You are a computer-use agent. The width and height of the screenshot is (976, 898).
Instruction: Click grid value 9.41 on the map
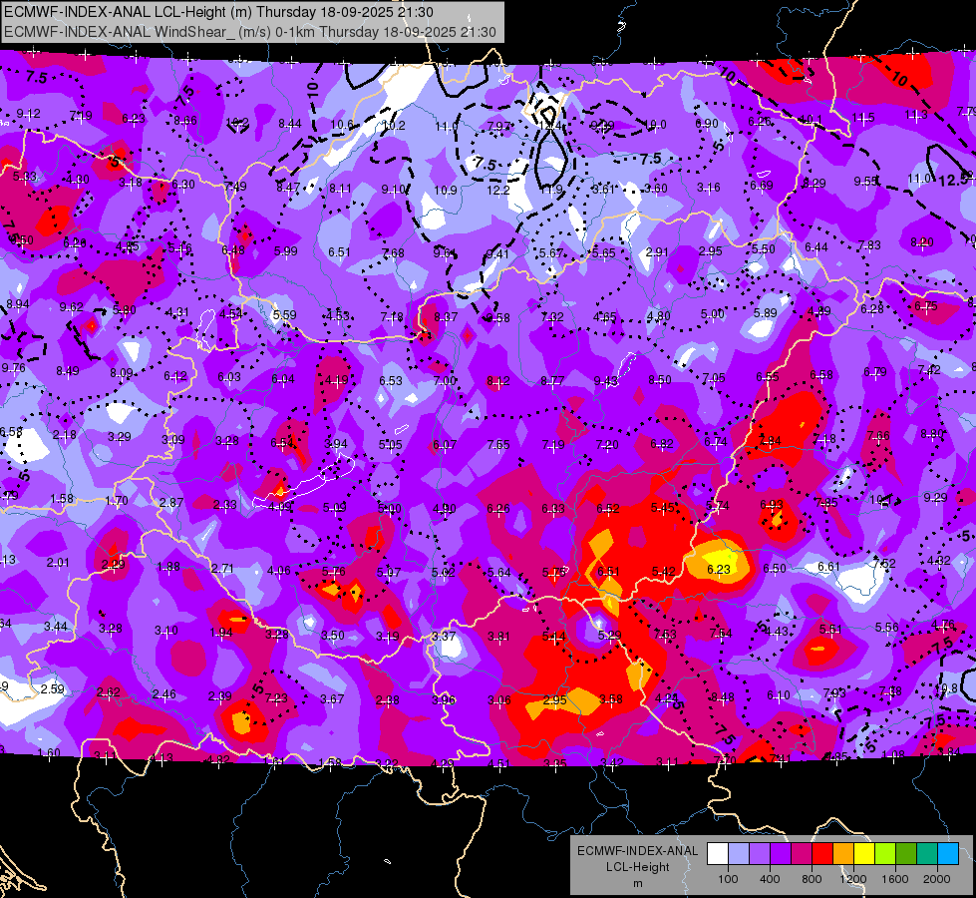497,253
